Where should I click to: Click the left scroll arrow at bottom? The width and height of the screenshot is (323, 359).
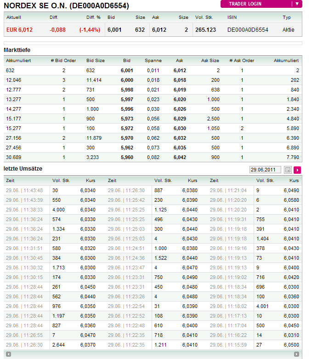point(8,354)
